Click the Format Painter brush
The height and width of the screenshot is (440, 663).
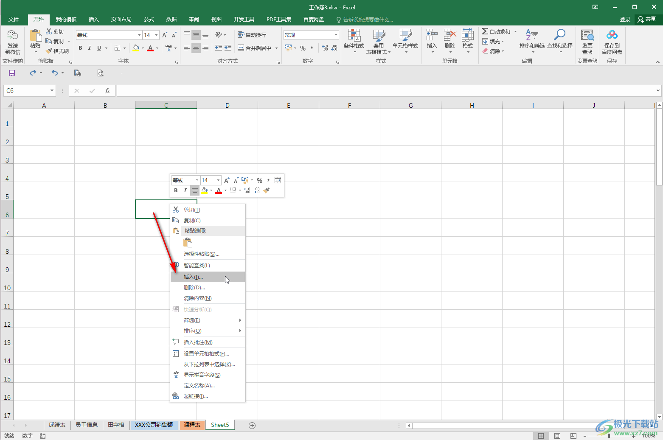click(x=49, y=51)
